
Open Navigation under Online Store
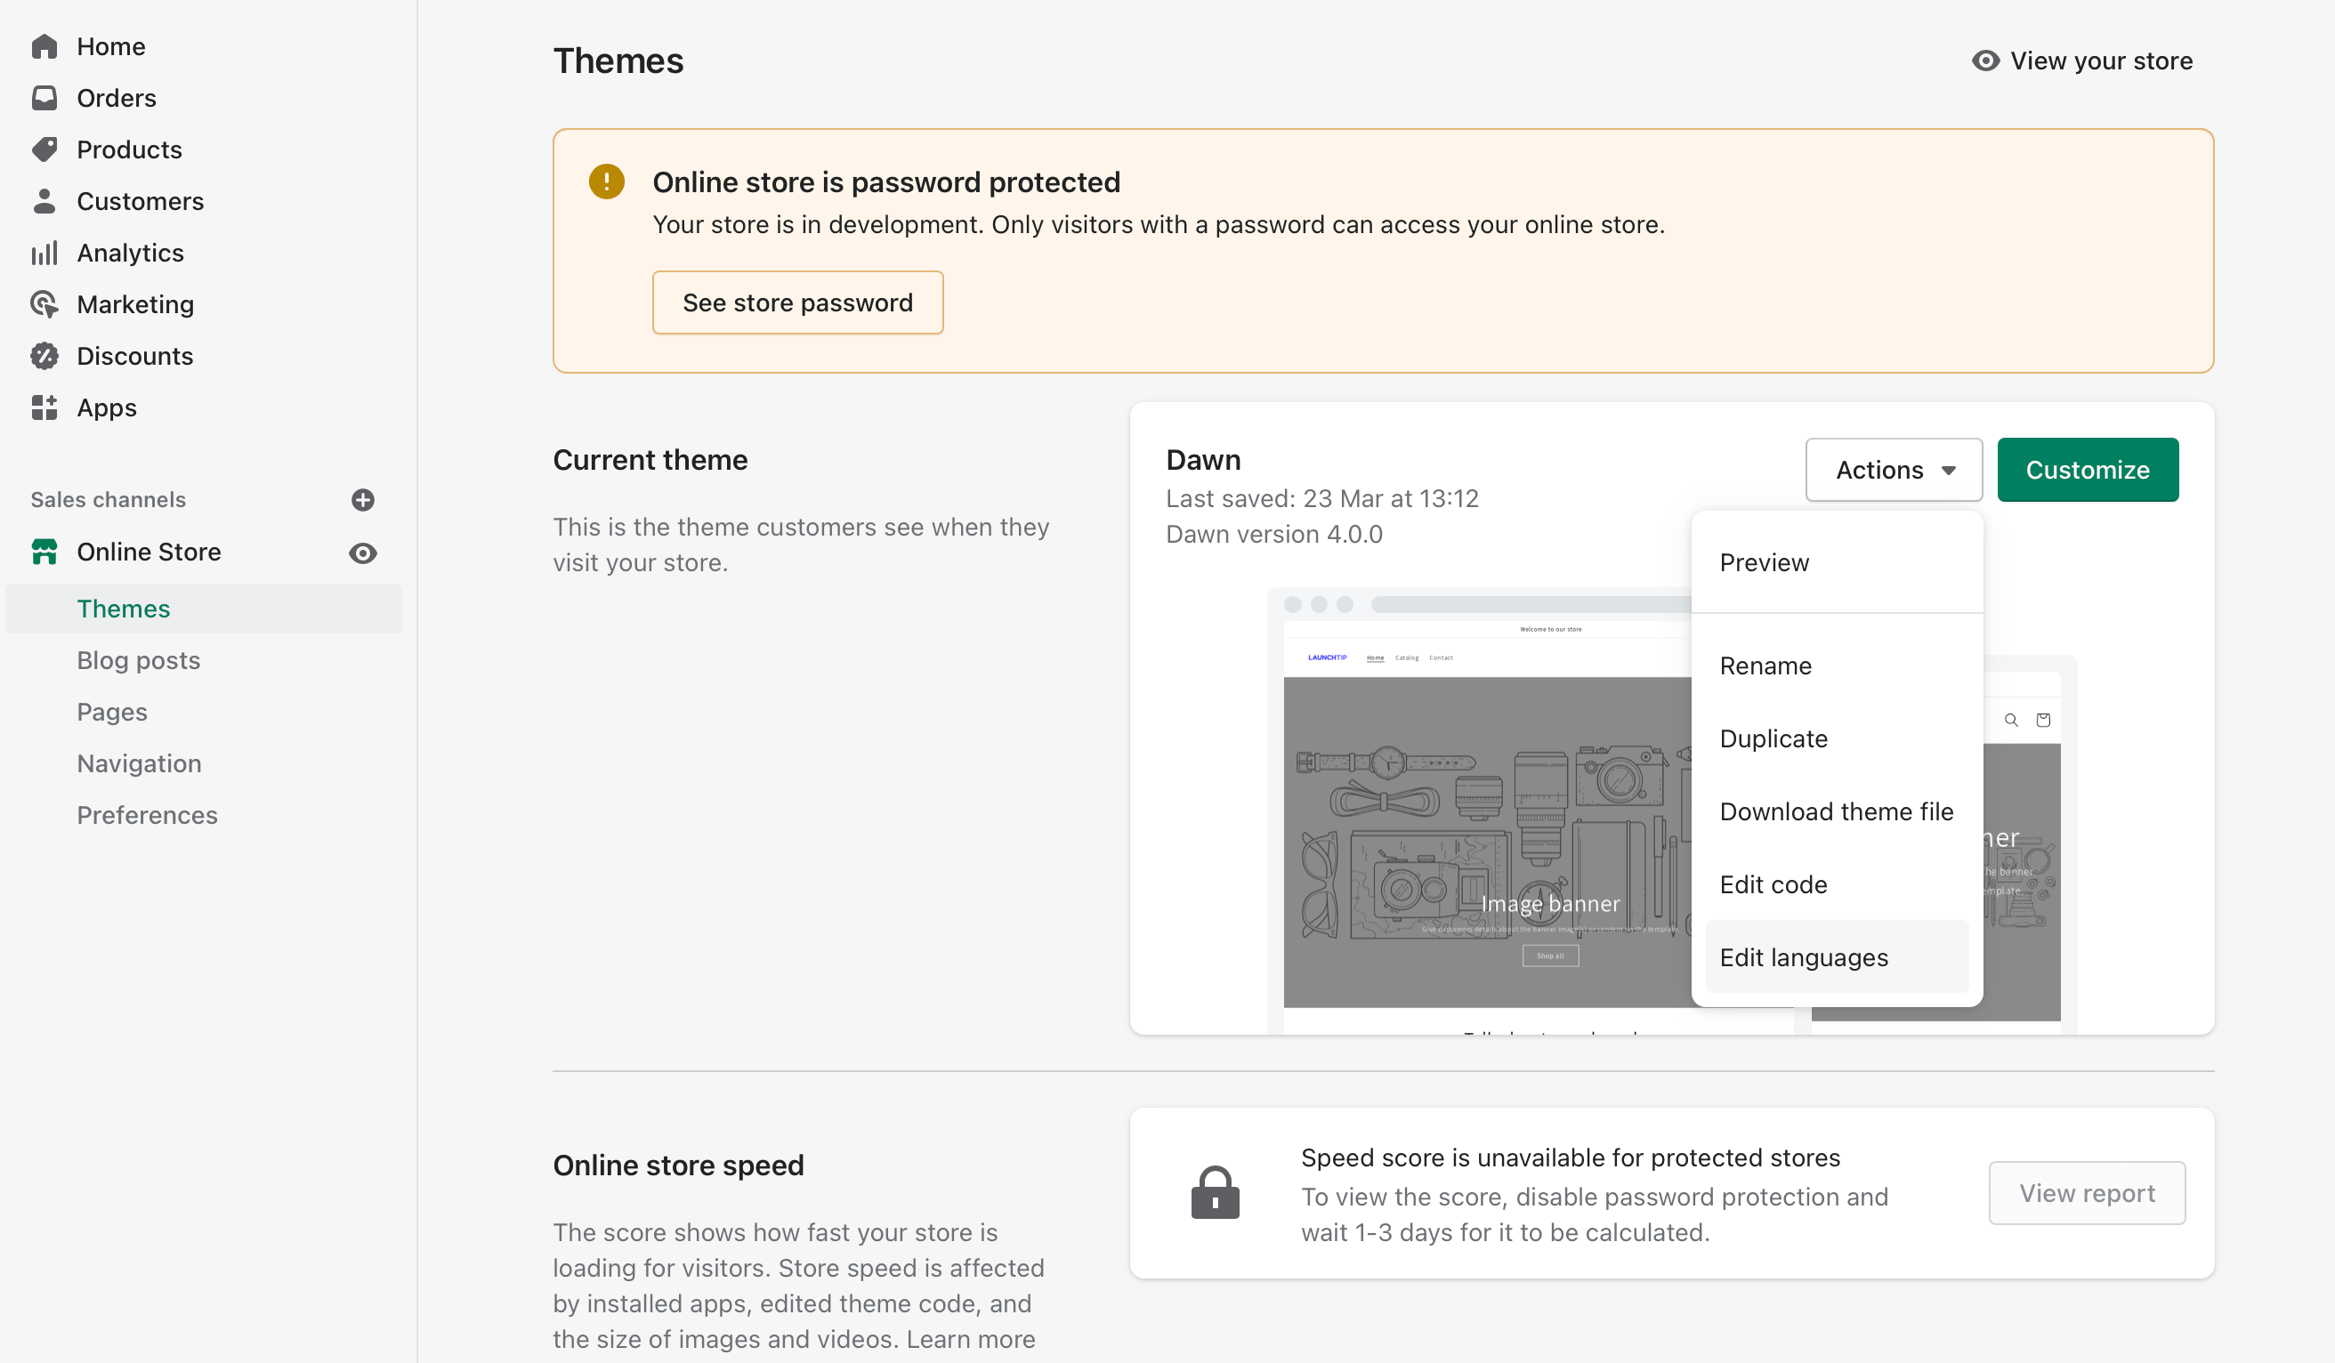pyautogui.click(x=139, y=763)
